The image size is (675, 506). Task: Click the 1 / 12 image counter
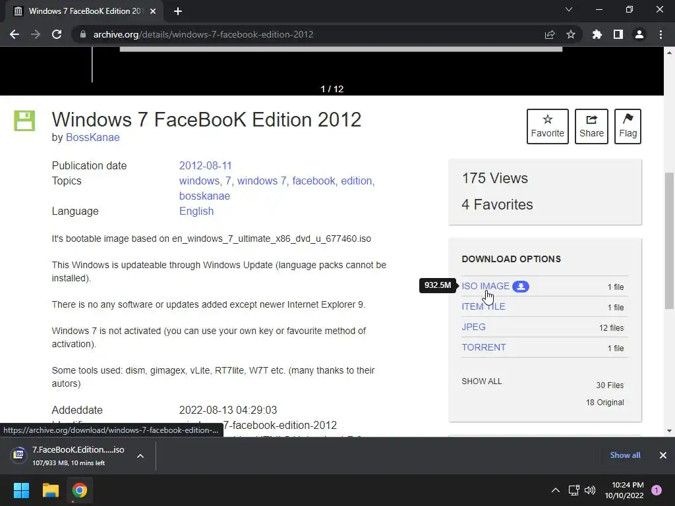click(332, 89)
